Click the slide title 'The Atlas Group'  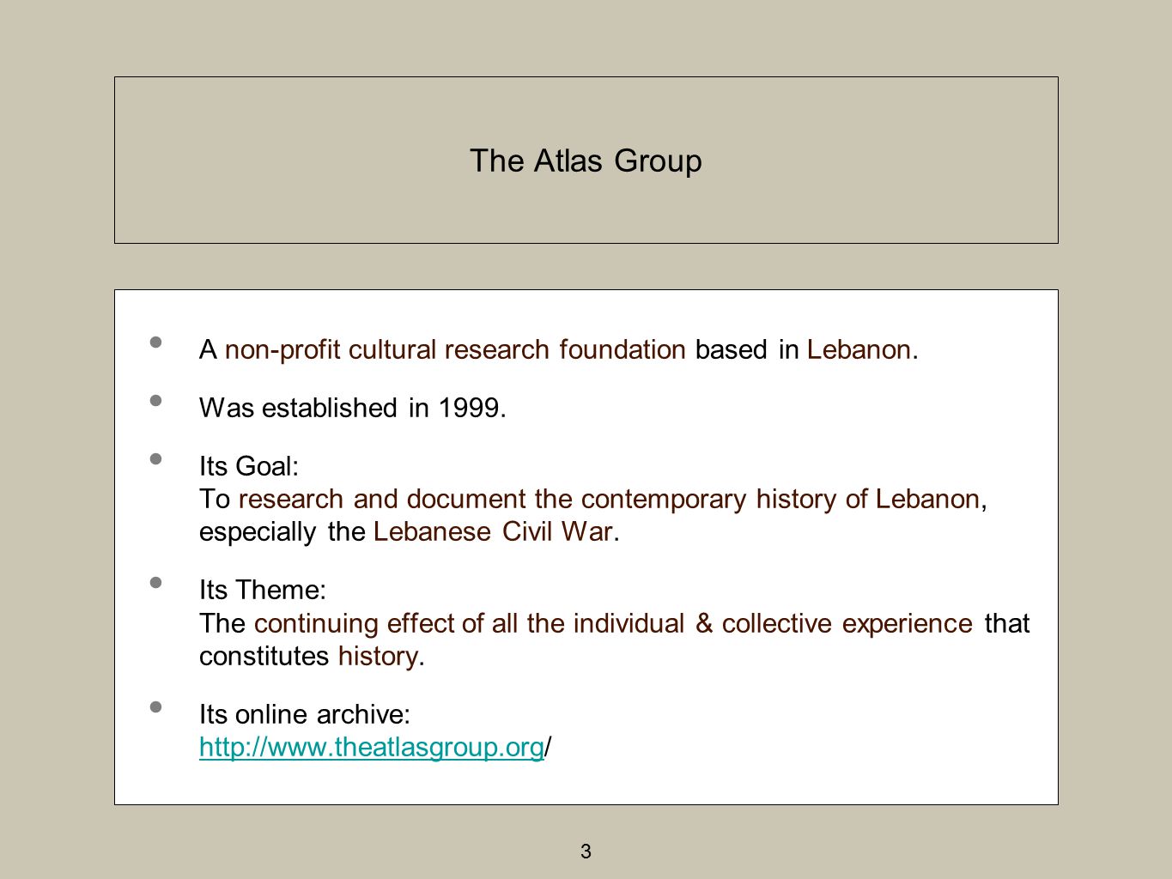pos(586,161)
